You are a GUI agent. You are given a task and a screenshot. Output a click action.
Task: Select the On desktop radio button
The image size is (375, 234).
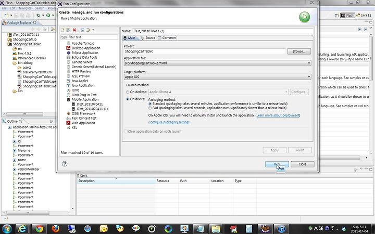pyautogui.click(x=128, y=92)
